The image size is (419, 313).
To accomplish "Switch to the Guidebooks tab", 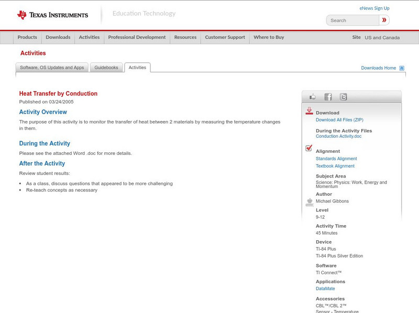I will click(x=106, y=68).
